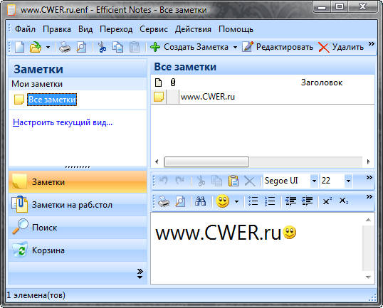
Task: Click the Редактировать button
Action: [278, 47]
